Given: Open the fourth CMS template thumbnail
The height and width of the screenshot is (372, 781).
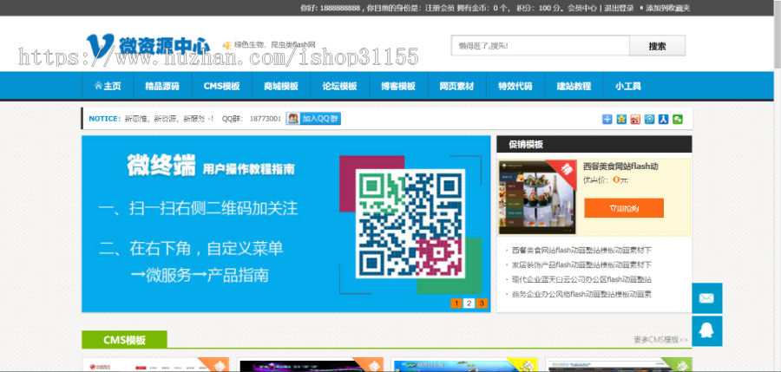Looking at the screenshot, I should [x=619, y=364].
